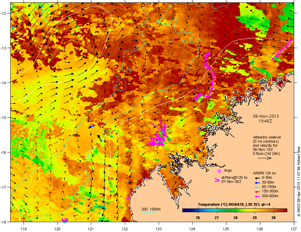Click the '200 1000m' bathymetry label
This screenshot has height=232, width=301.
[151, 209]
